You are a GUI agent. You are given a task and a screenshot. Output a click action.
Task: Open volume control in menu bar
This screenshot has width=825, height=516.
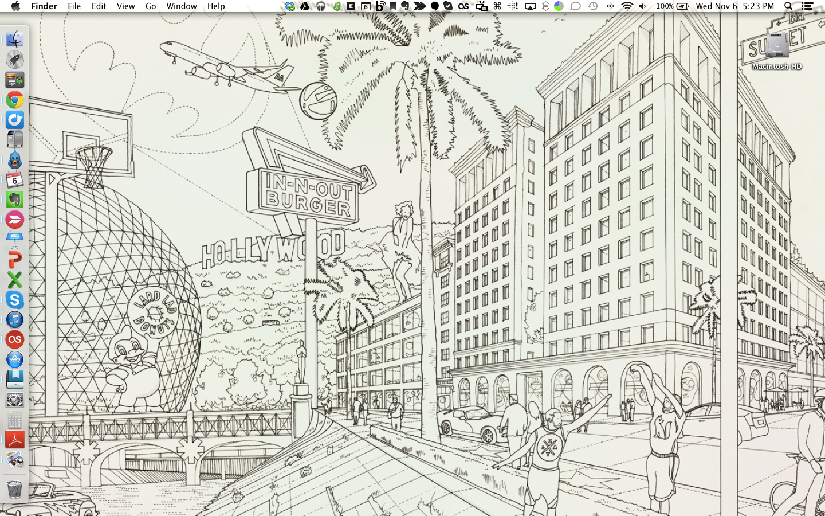pos(643,6)
